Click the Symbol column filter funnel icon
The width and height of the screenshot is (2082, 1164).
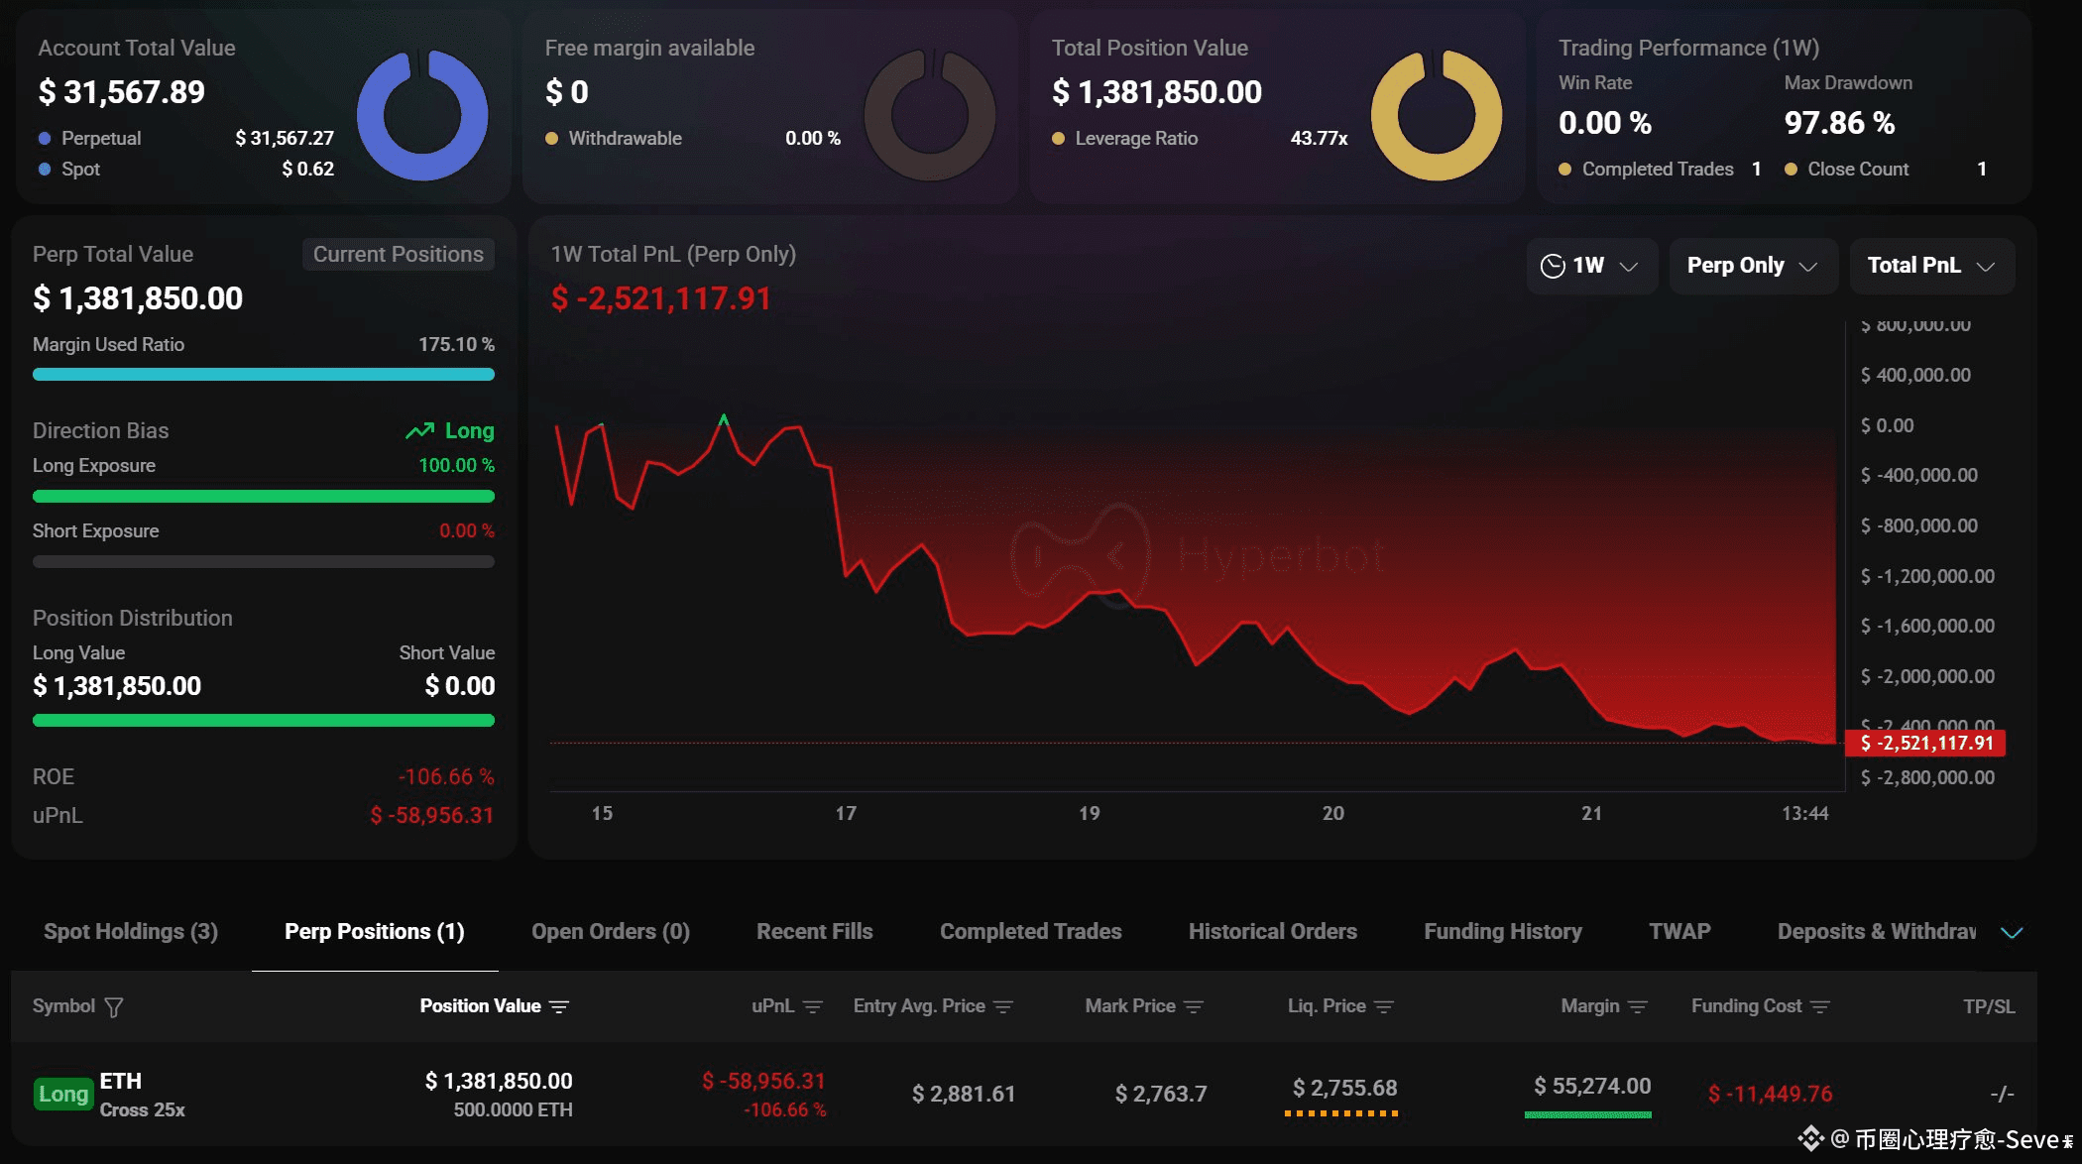(114, 1007)
